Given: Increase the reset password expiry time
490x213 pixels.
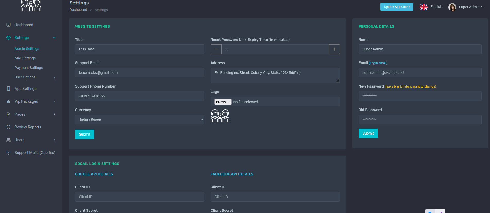Looking at the screenshot, I should point(334,49).
